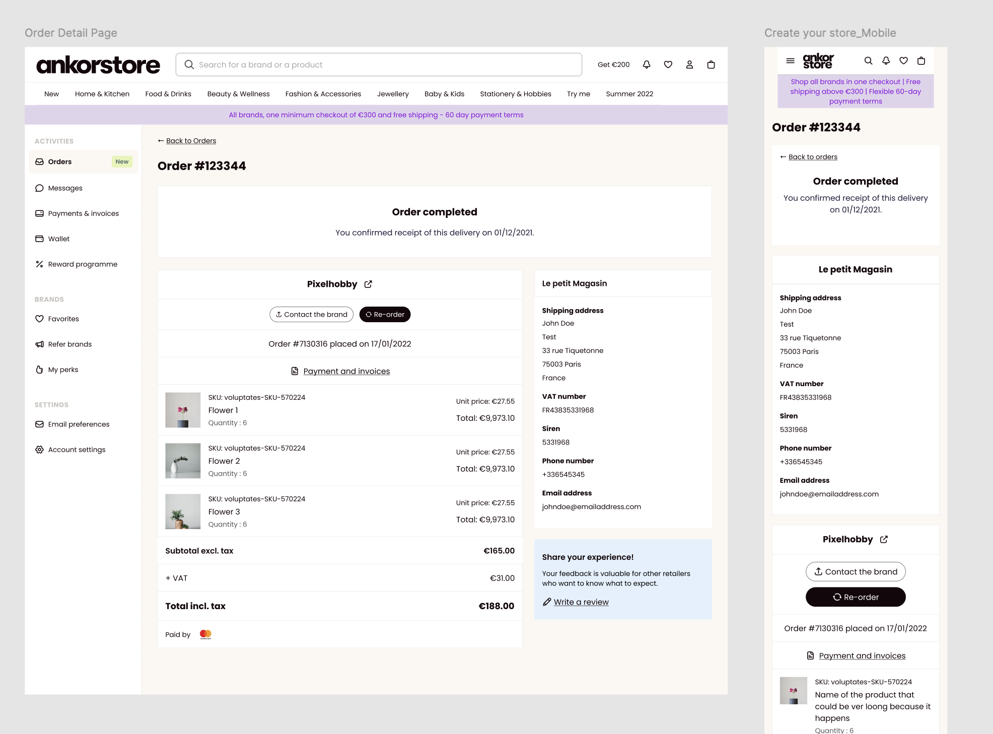Select Home & Kitchen category

(102, 94)
